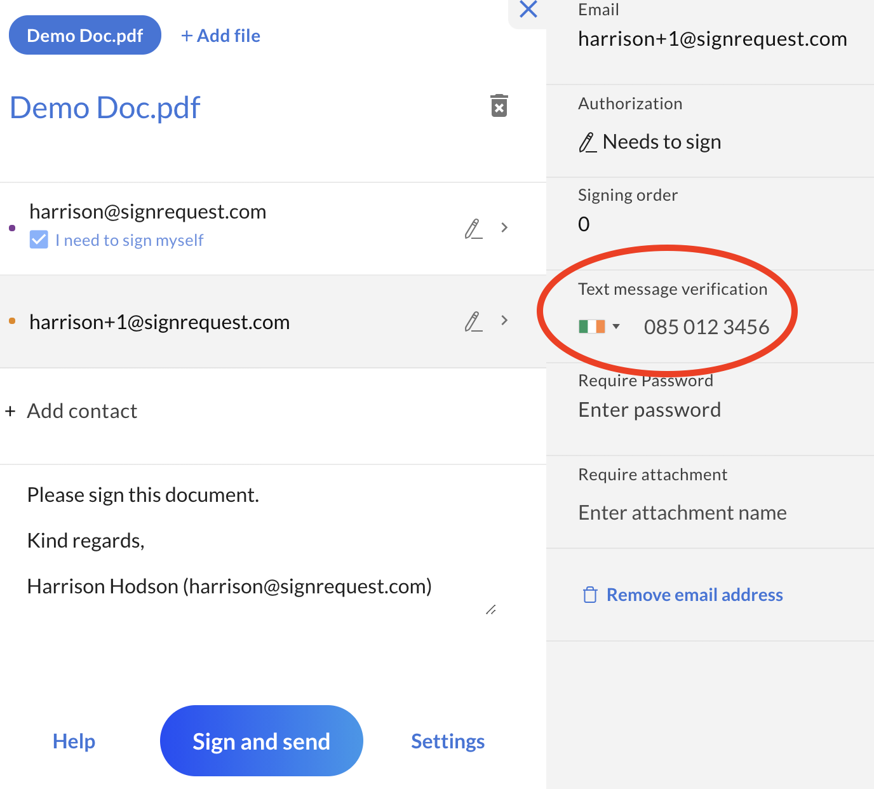Click the pen icon beside Needs to sign
874x789 pixels.
click(x=588, y=142)
